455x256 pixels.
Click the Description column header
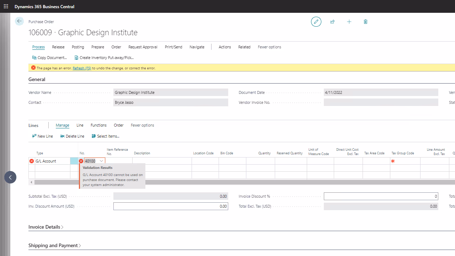[x=142, y=153]
